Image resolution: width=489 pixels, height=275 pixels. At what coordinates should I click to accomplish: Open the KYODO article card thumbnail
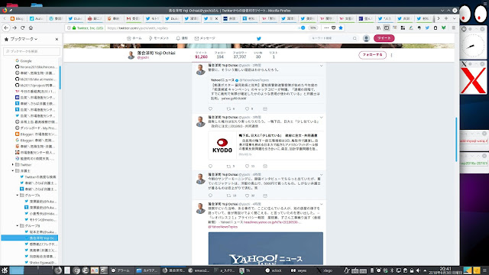(222, 146)
